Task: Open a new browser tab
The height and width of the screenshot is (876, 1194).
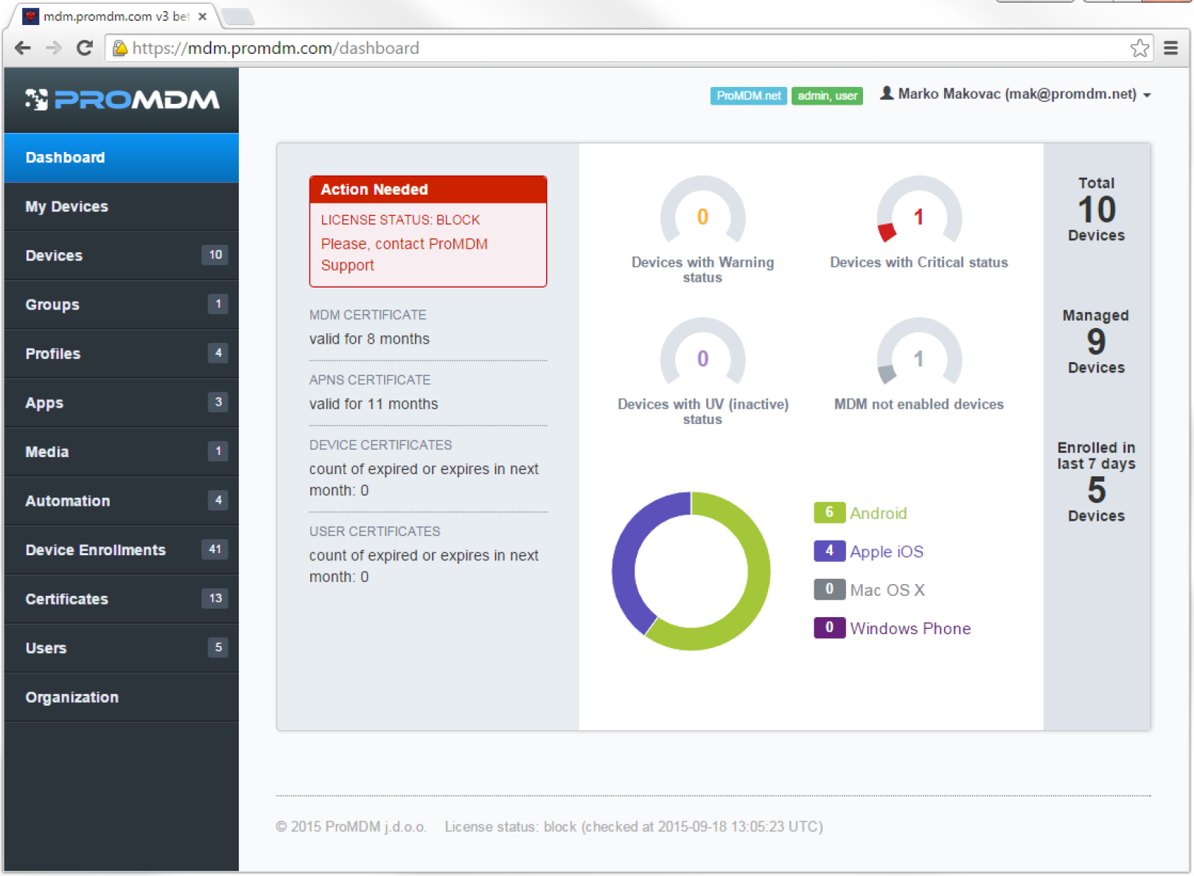Action: point(237,16)
